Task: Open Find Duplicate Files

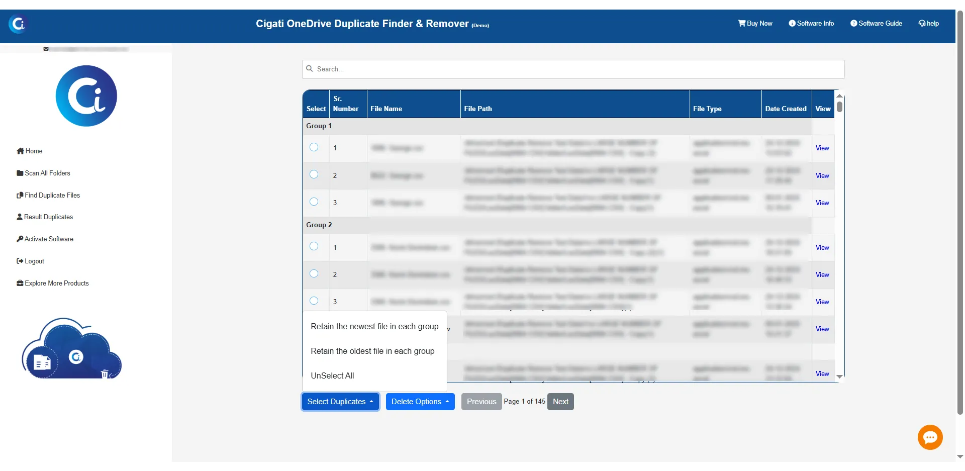Action: [x=48, y=196]
